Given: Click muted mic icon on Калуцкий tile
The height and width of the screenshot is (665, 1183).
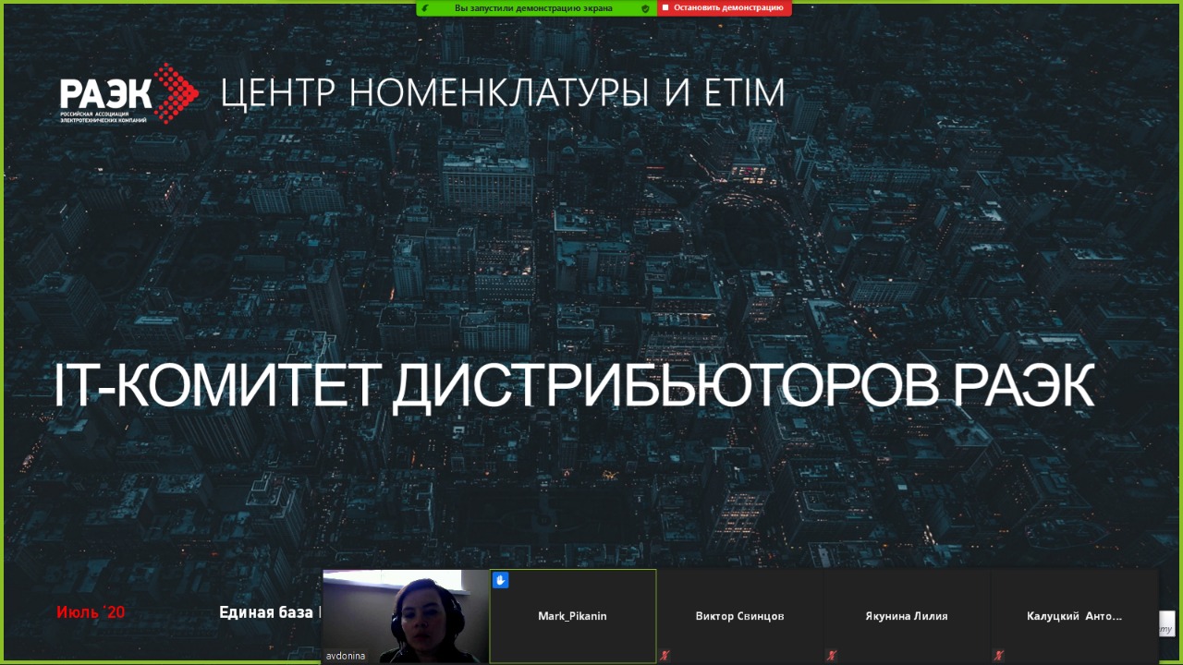Looking at the screenshot, I should (998, 655).
